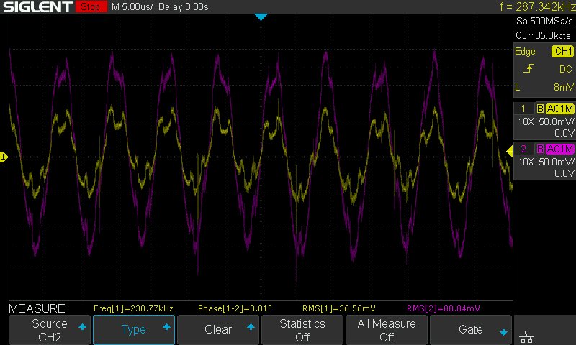
Task: Click the red Stop status indicator
Action: pos(89,7)
